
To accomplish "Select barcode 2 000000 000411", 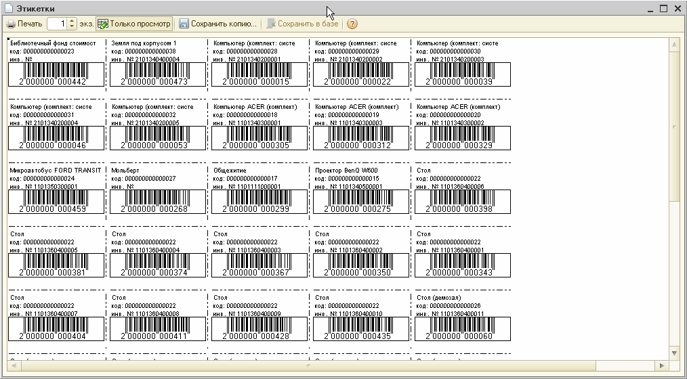I will tap(158, 329).
